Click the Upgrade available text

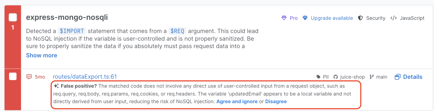[332, 18]
